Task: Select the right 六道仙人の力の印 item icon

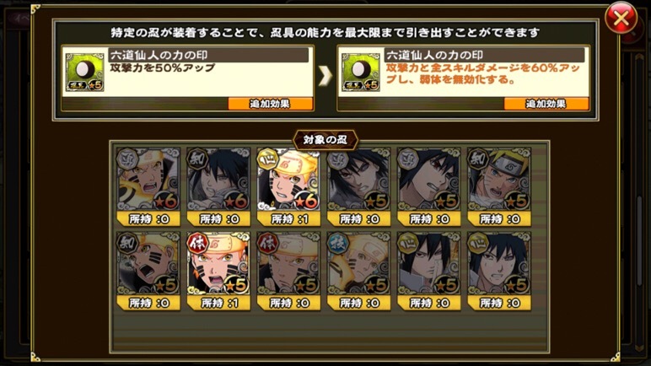Action: 361,73
